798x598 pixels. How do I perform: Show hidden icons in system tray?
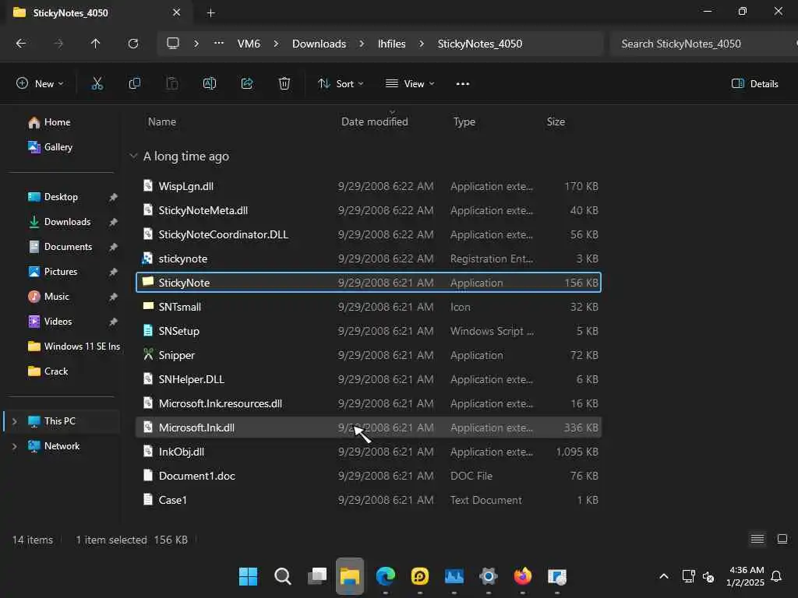pyautogui.click(x=664, y=577)
